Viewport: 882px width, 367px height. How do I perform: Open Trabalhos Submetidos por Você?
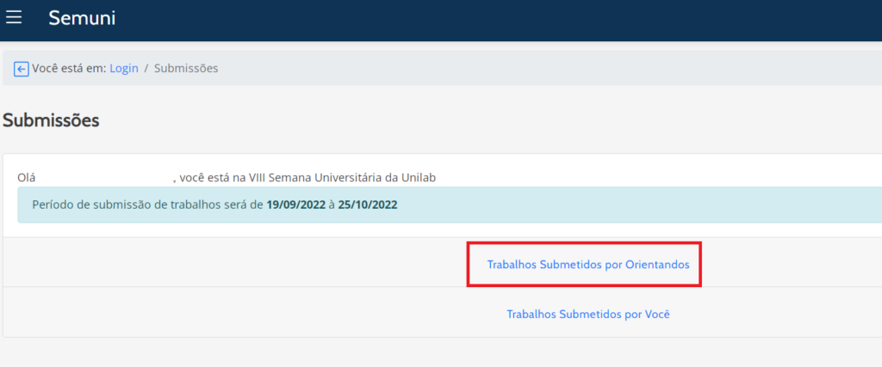(x=587, y=315)
